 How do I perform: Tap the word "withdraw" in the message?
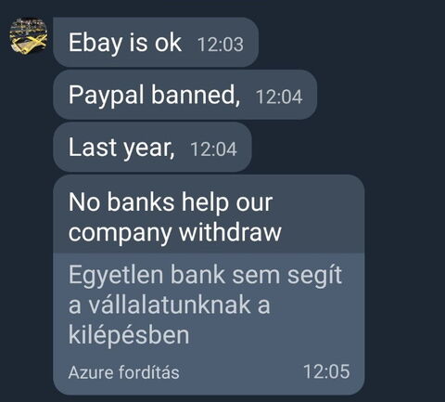click(231, 232)
